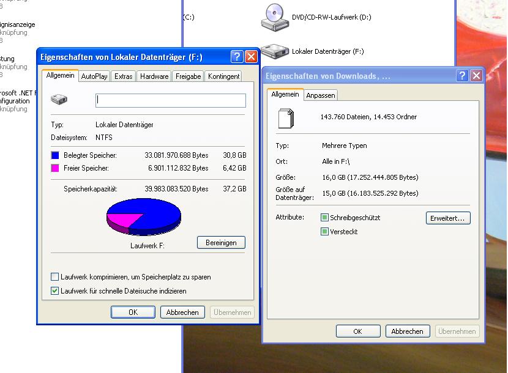The width and height of the screenshot is (508, 373).
Task: Switch to the Kontingent tab
Action: pyautogui.click(x=223, y=76)
